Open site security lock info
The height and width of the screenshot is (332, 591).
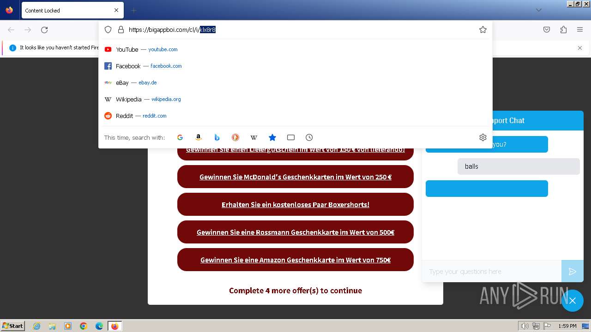point(121,30)
